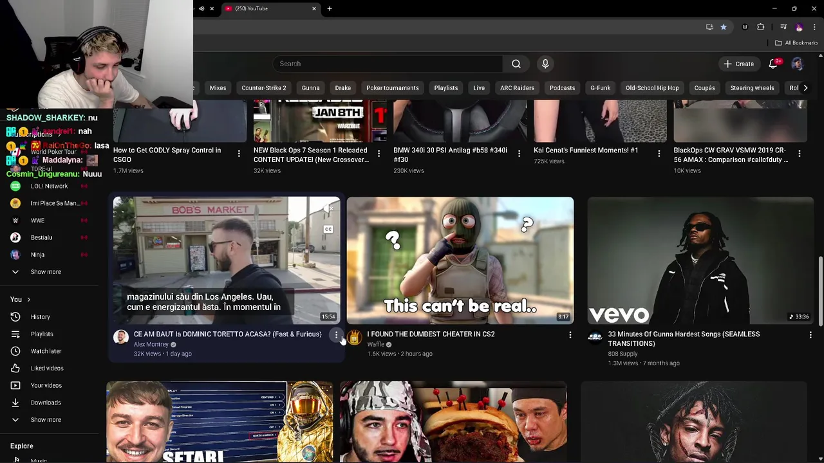Select the Old-School Hip Hop chip
The image size is (824, 463).
tap(652, 88)
